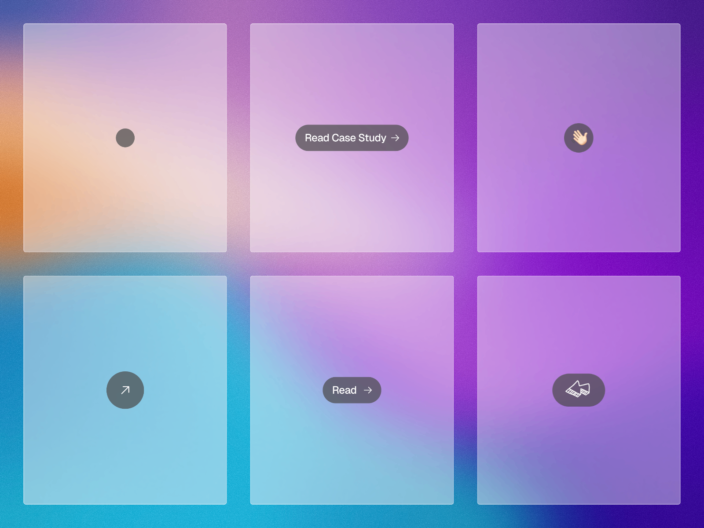
Task: Click the dark circle around the diagonal arrow
Action: coord(125,390)
